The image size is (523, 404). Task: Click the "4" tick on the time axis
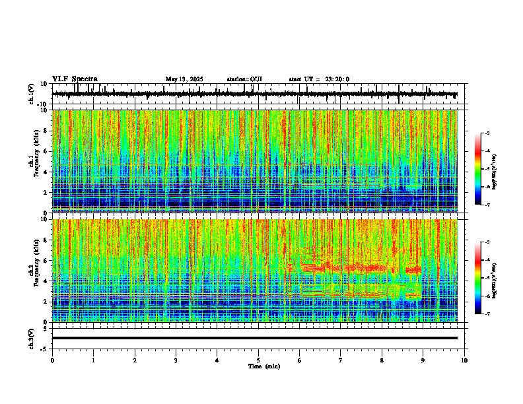pos(217,360)
